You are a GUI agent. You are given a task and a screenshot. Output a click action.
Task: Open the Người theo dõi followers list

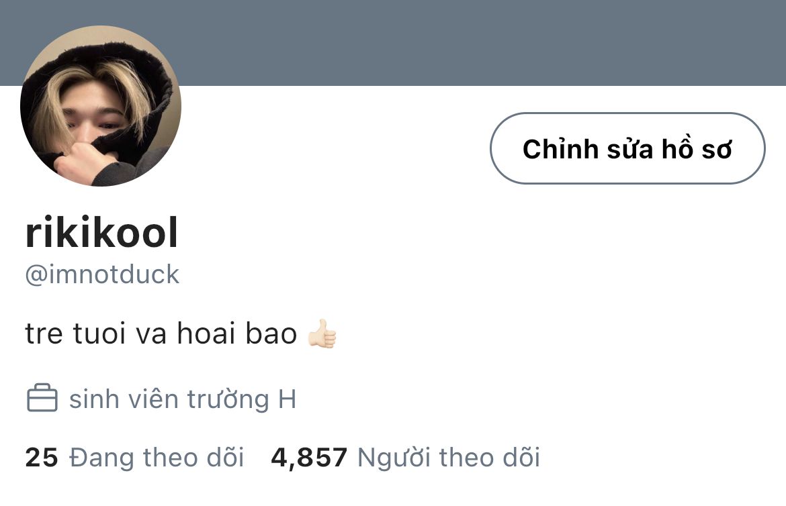[x=449, y=458]
